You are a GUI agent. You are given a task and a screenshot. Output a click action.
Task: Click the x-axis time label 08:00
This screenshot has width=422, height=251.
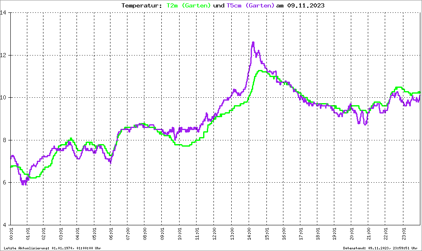(x=144, y=234)
